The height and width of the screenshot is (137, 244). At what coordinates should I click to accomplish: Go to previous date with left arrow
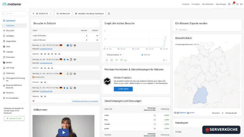(33, 14)
